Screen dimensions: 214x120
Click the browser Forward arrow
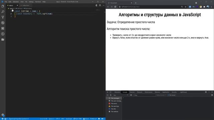[x=111, y=7]
